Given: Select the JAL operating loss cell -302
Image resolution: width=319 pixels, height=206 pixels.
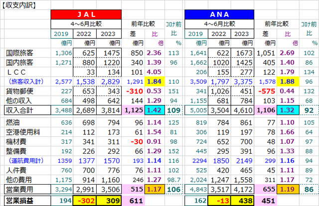Looking at the screenshot, I should pyautogui.click(x=85, y=201).
